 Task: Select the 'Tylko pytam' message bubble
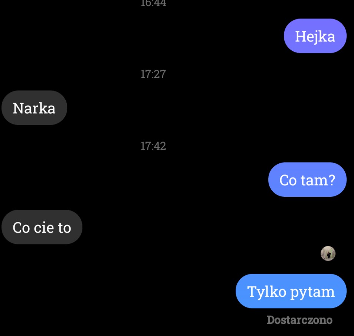point(291,291)
